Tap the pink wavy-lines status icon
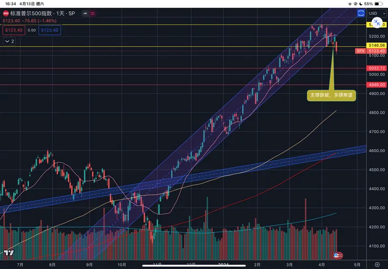 pos(93,13)
